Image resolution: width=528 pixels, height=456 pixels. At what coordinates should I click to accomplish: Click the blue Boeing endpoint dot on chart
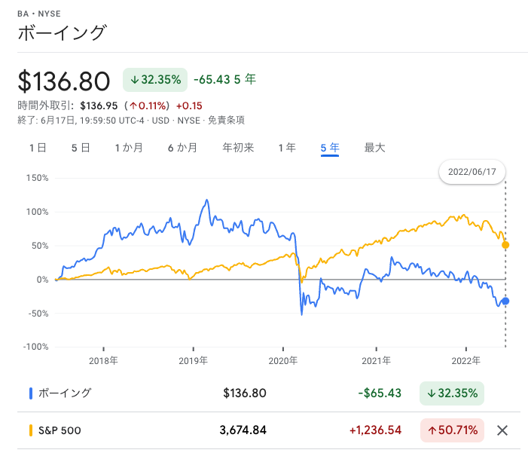click(x=505, y=301)
